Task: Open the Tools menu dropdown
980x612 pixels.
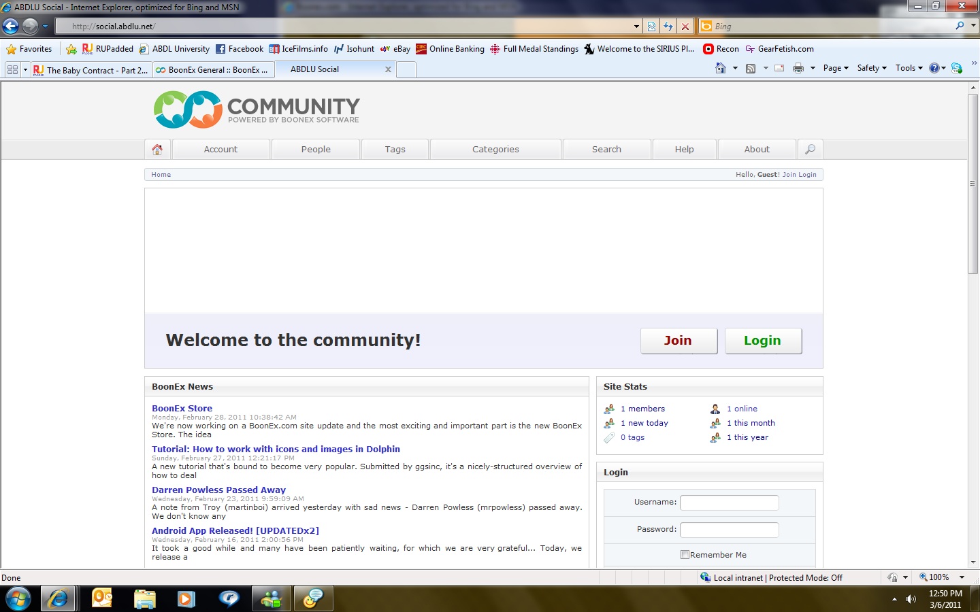Action: (x=909, y=68)
